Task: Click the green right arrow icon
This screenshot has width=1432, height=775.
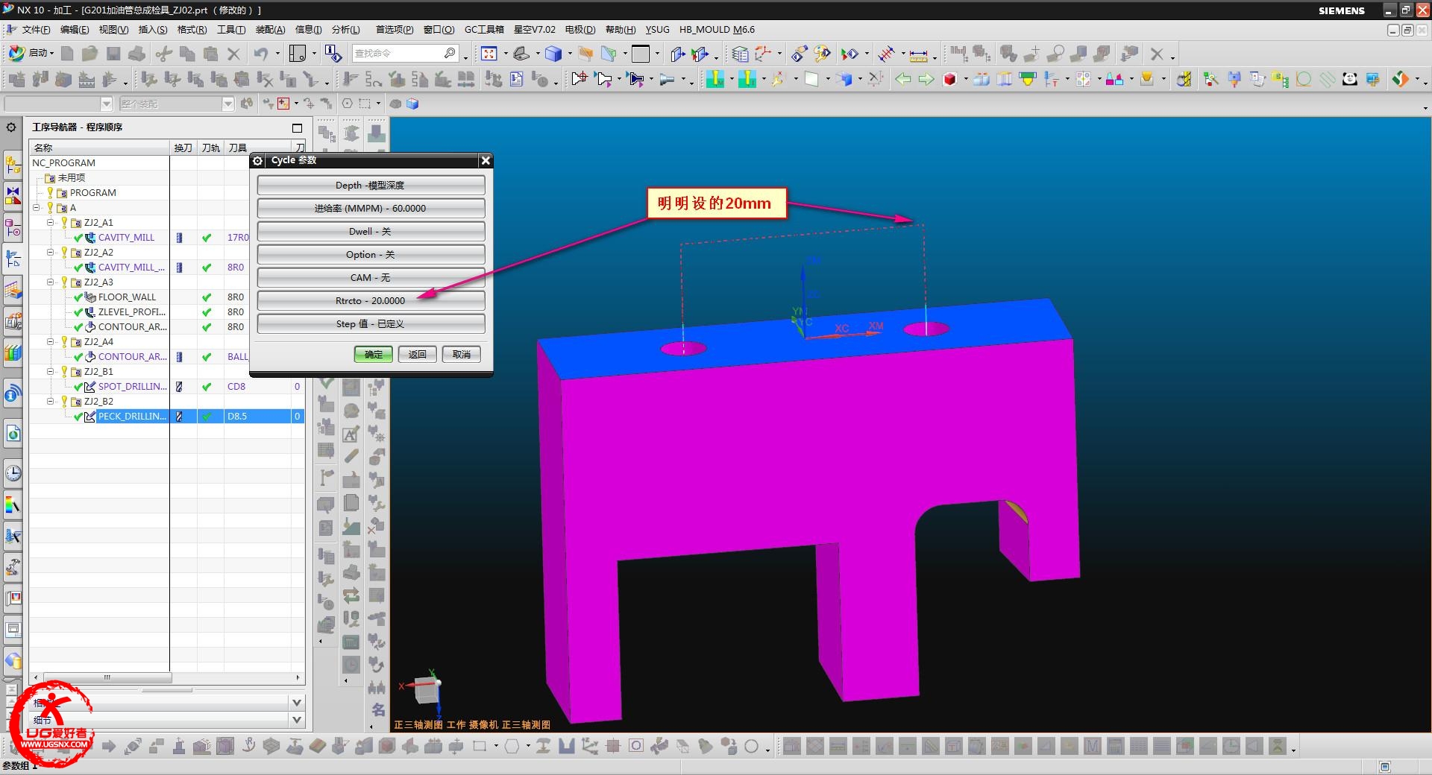Action: click(926, 79)
